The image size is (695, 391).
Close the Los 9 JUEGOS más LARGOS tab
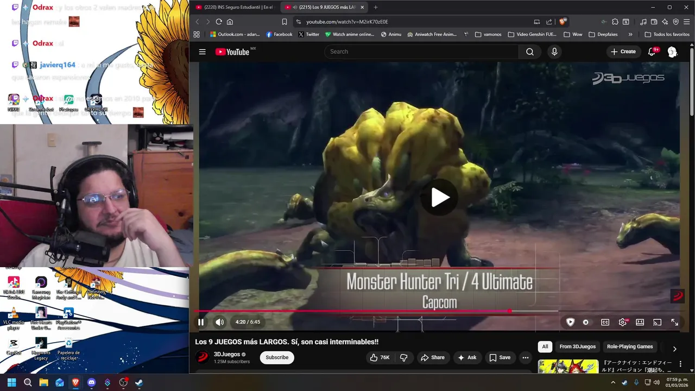click(362, 7)
